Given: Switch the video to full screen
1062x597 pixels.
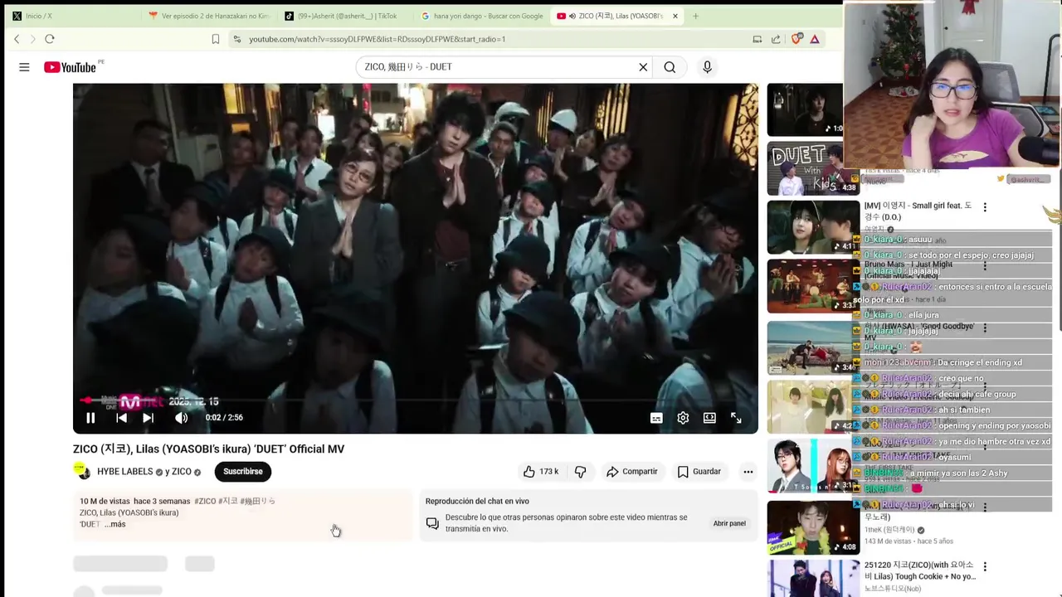Looking at the screenshot, I should 736,418.
